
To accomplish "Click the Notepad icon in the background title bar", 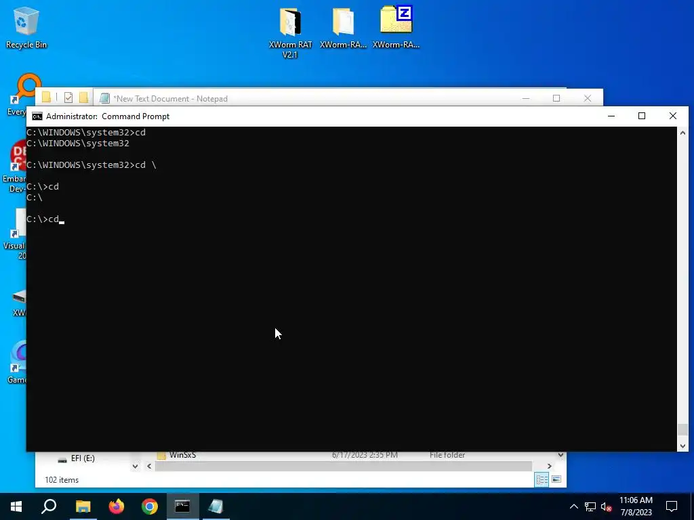I will pos(104,98).
